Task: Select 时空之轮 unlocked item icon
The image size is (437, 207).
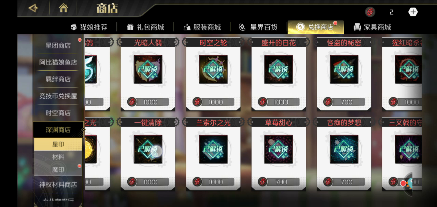Action: tap(213, 69)
